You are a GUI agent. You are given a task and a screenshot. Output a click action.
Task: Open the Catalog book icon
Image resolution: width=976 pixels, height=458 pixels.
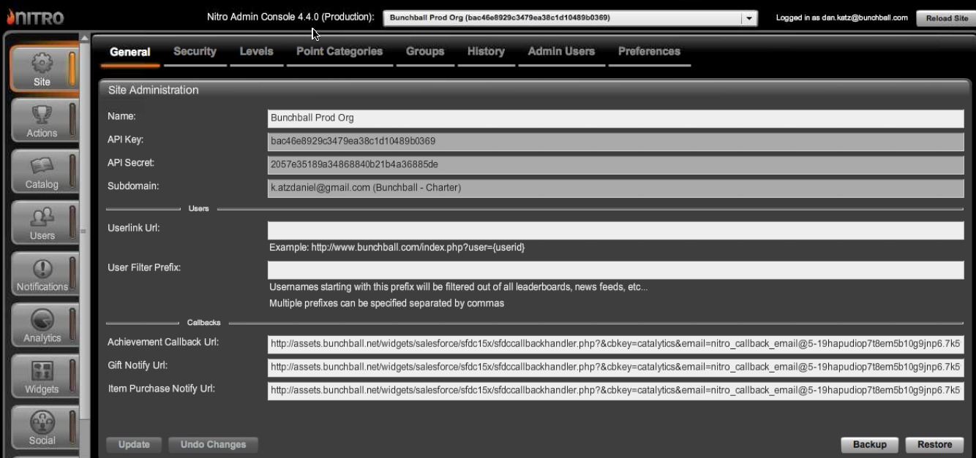click(x=42, y=167)
